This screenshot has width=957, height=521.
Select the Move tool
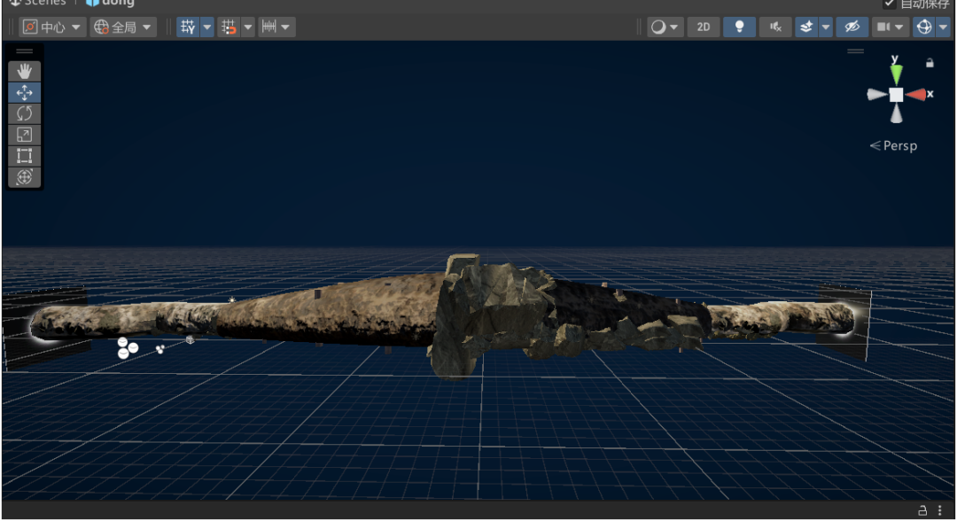pyautogui.click(x=25, y=93)
